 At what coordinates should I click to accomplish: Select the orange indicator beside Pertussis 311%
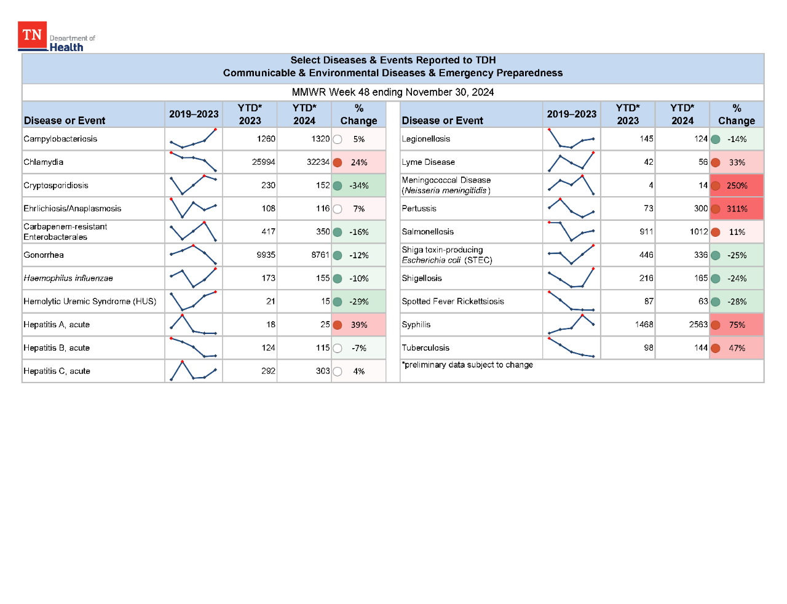[715, 209]
